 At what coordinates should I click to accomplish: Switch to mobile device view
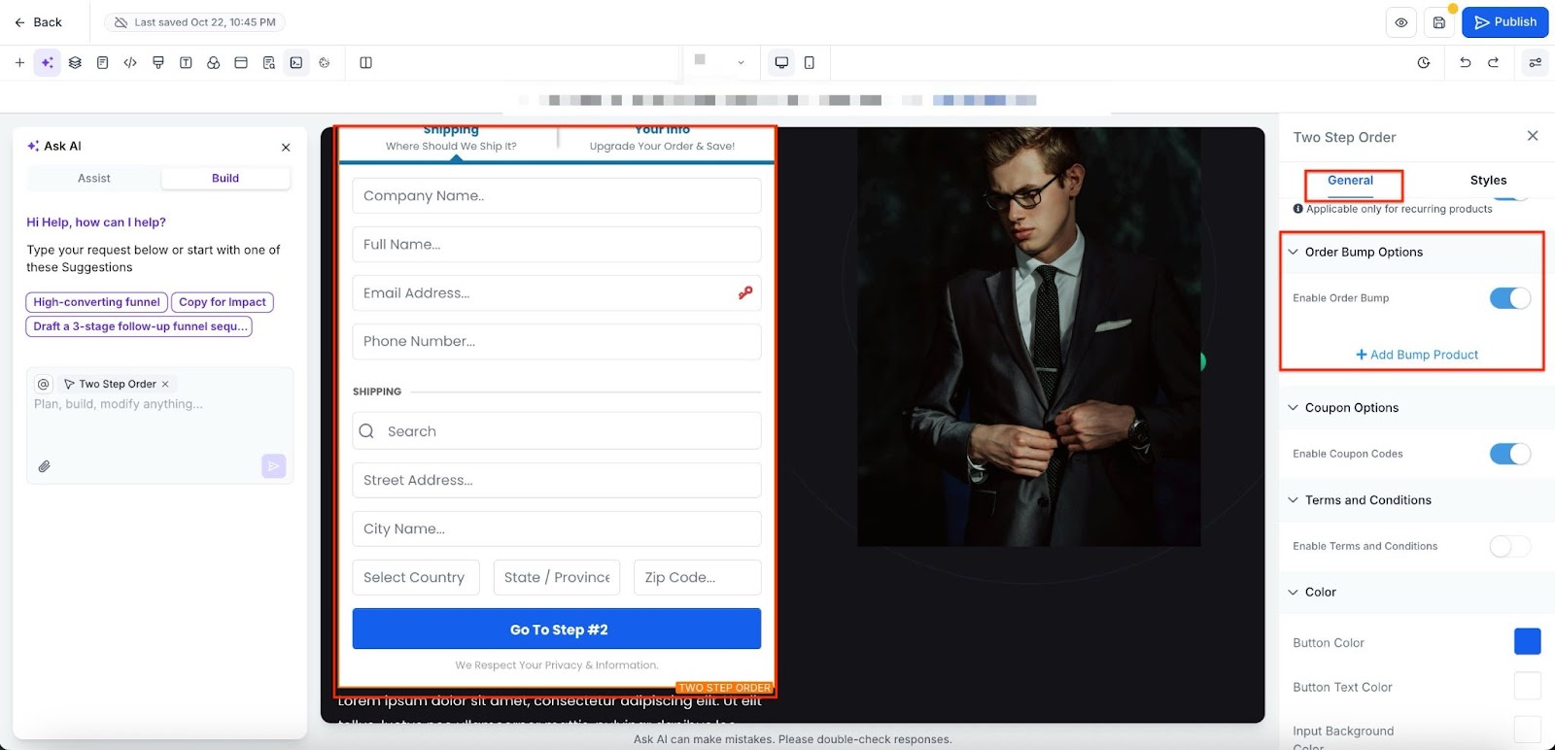pos(809,62)
